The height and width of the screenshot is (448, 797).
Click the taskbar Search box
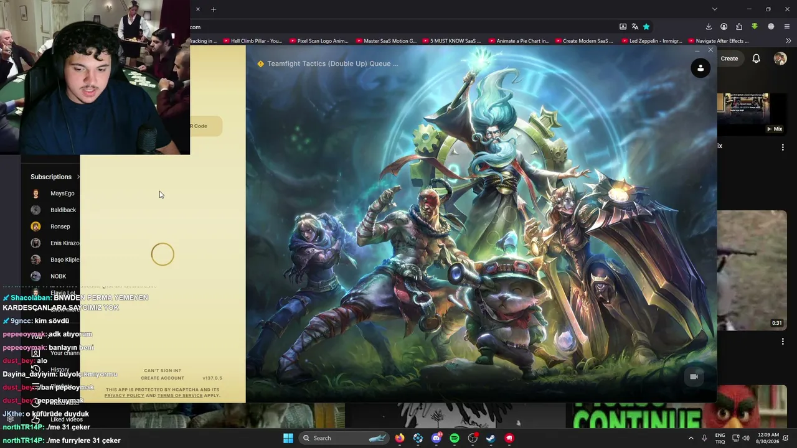pyautogui.click(x=344, y=438)
